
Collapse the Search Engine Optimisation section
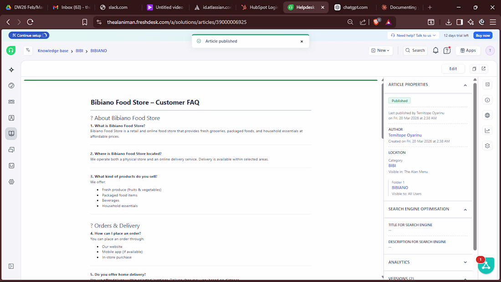(x=465, y=210)
